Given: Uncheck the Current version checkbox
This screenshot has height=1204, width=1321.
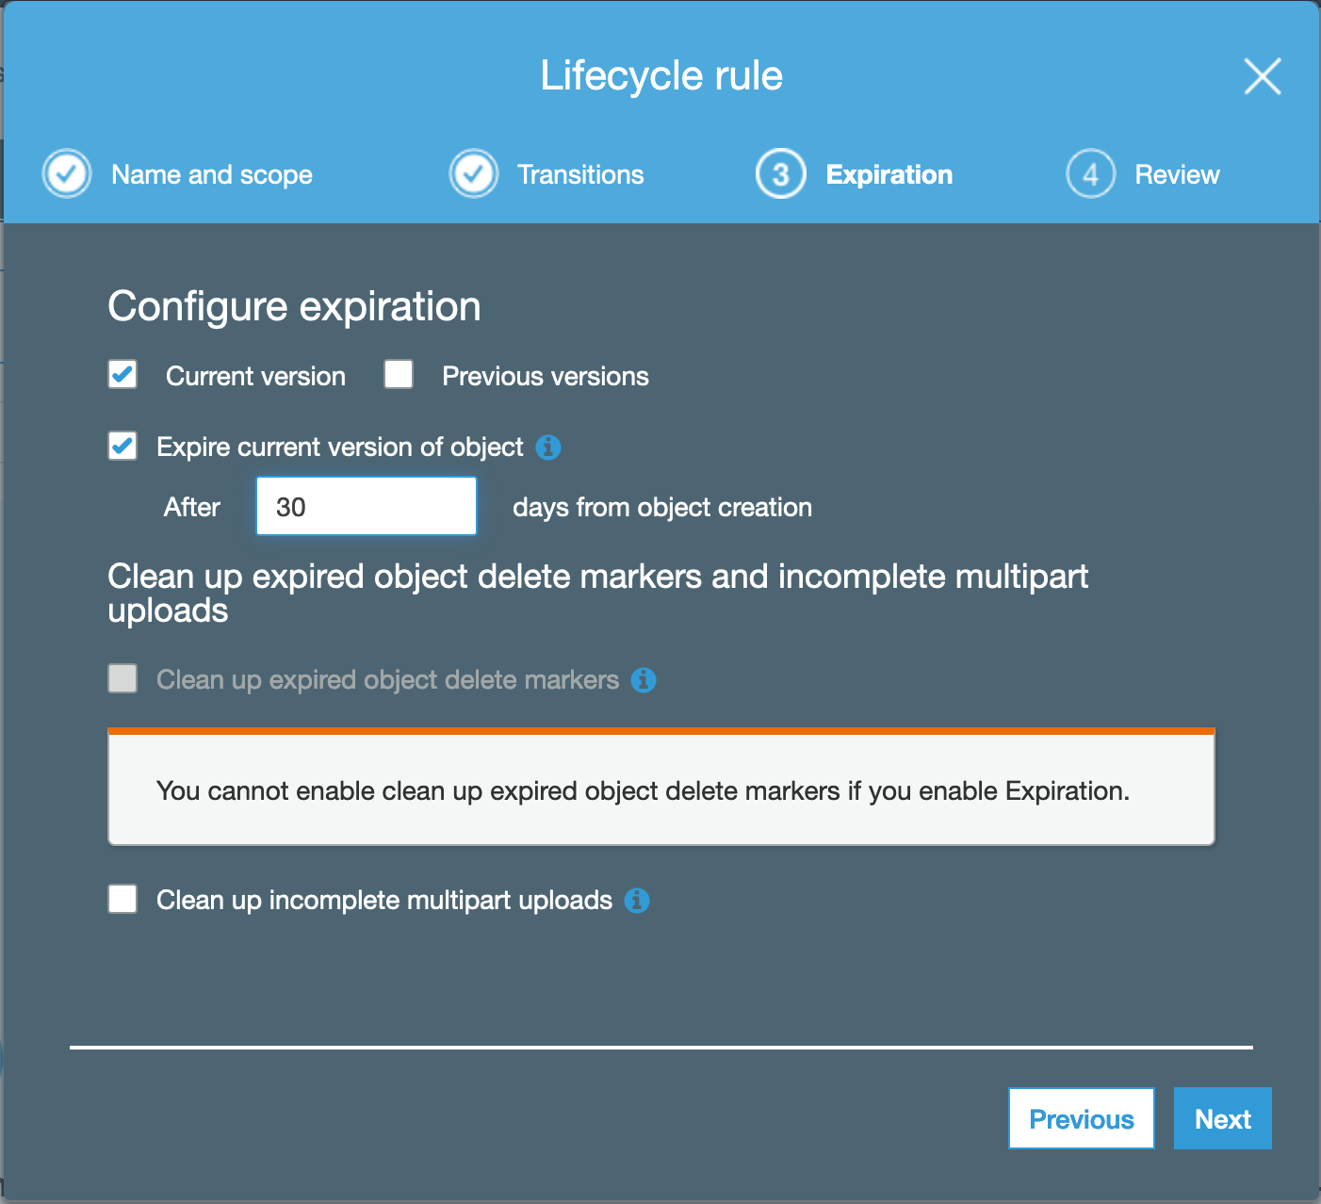Looking at the screenshot, I should pyautogui.click(x=122, y=374).
